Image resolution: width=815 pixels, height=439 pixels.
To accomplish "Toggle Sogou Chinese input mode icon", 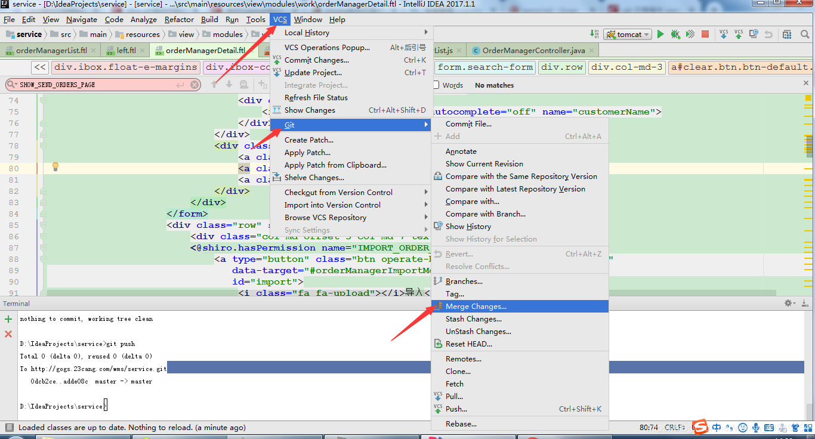I will (717, 428).
